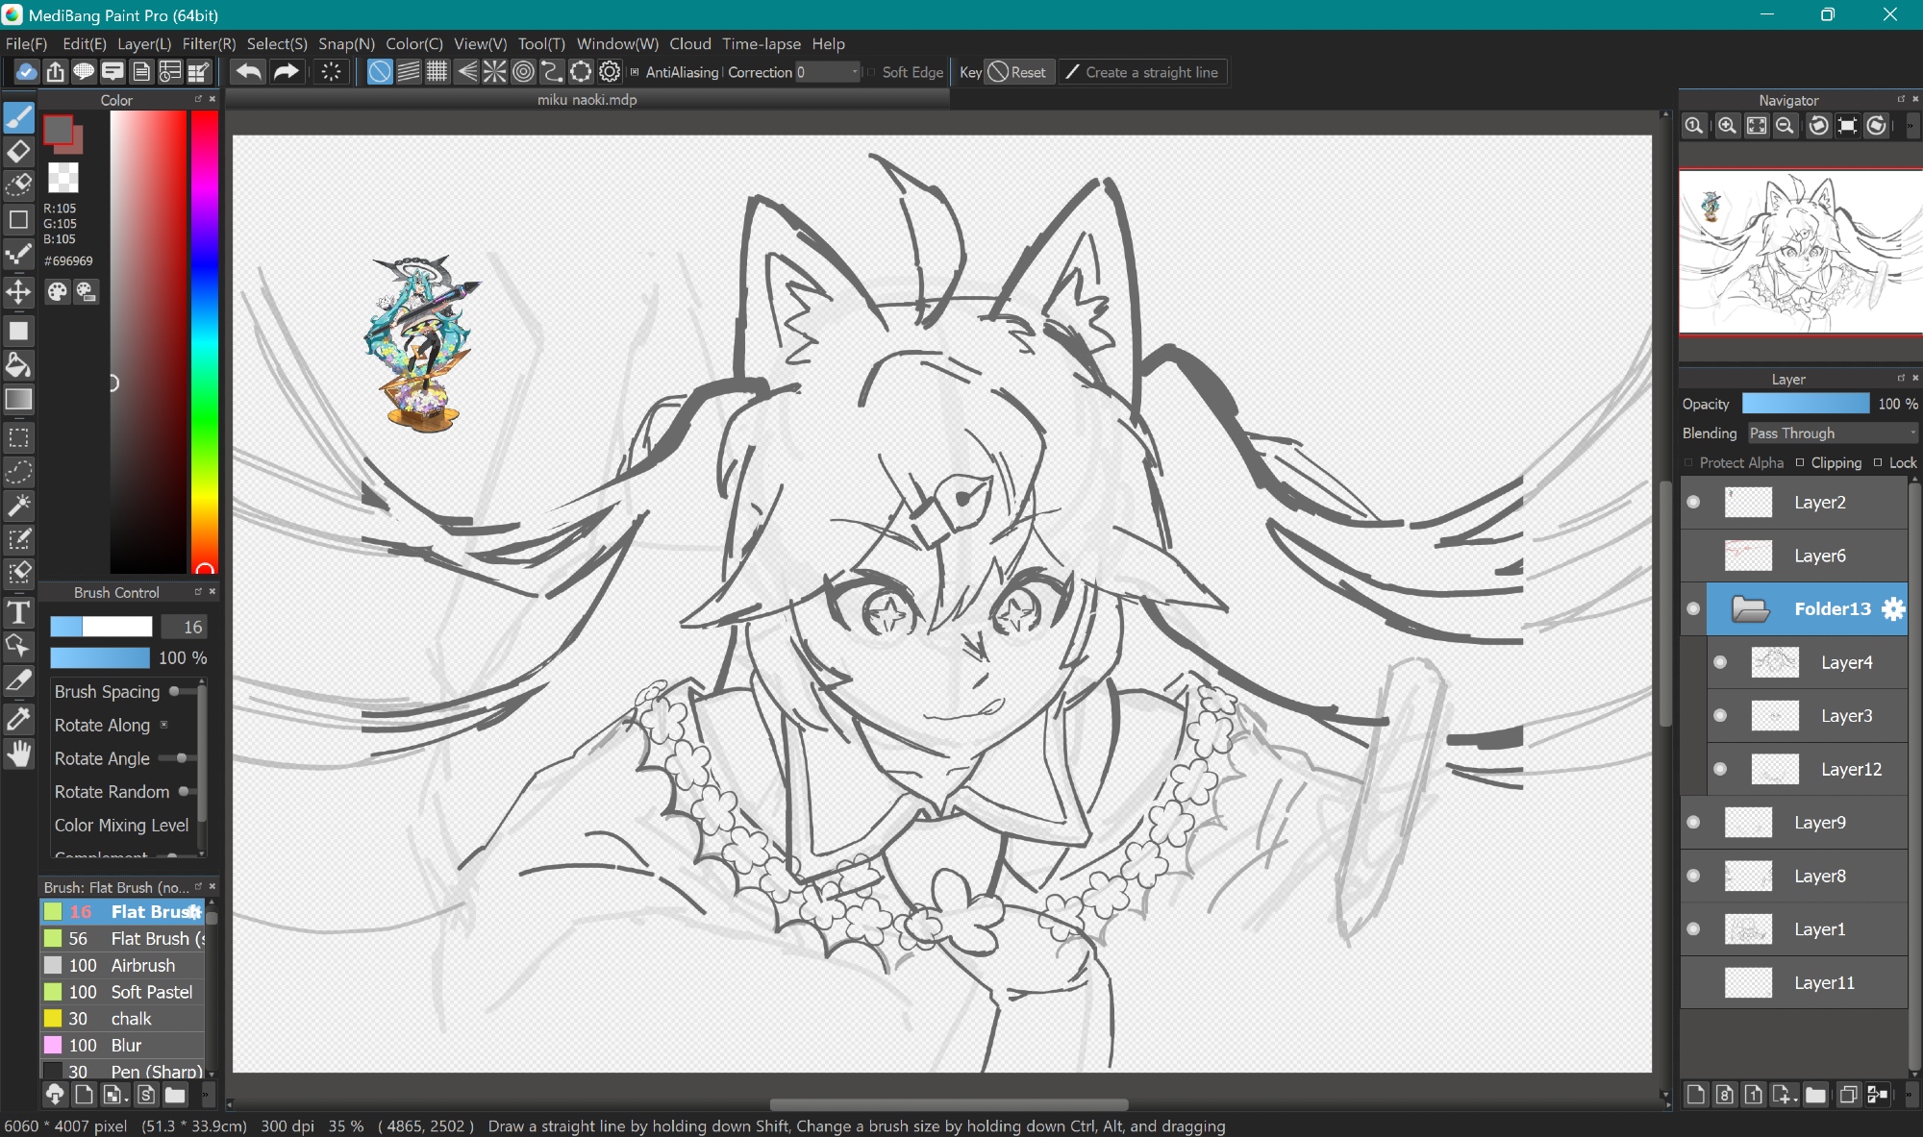Open the Correction value dropdown
The height and width of the screenshot is (1137, 1923).
click(x=854, y=72)
